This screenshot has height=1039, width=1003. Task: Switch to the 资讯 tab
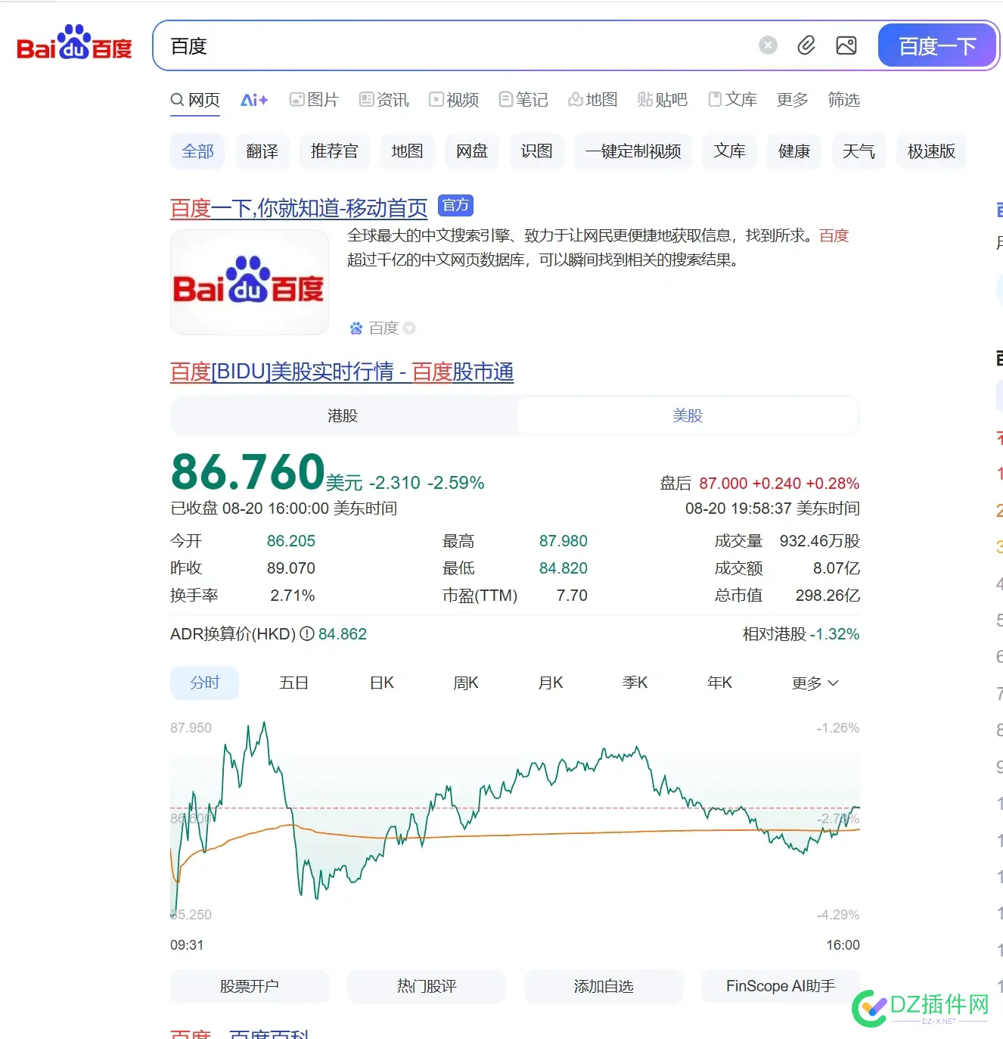[x=384, y=100]
